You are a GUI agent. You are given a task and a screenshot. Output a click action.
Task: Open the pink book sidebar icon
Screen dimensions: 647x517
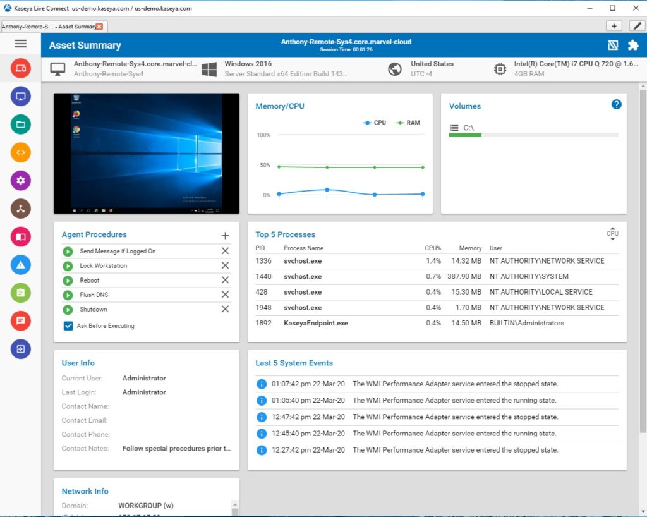point(21,237)
